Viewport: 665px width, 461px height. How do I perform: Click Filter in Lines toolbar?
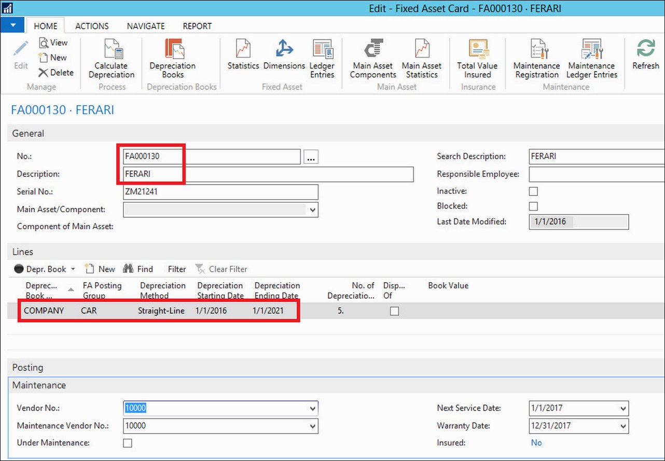[177, 269]
